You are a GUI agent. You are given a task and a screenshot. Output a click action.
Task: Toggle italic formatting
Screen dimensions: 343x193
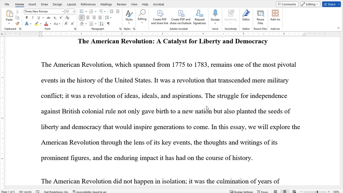[33, 18]
